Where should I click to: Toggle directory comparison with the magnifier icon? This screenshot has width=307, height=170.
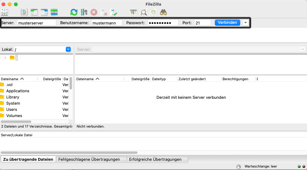pyautogui.click(x=143, y=12)
